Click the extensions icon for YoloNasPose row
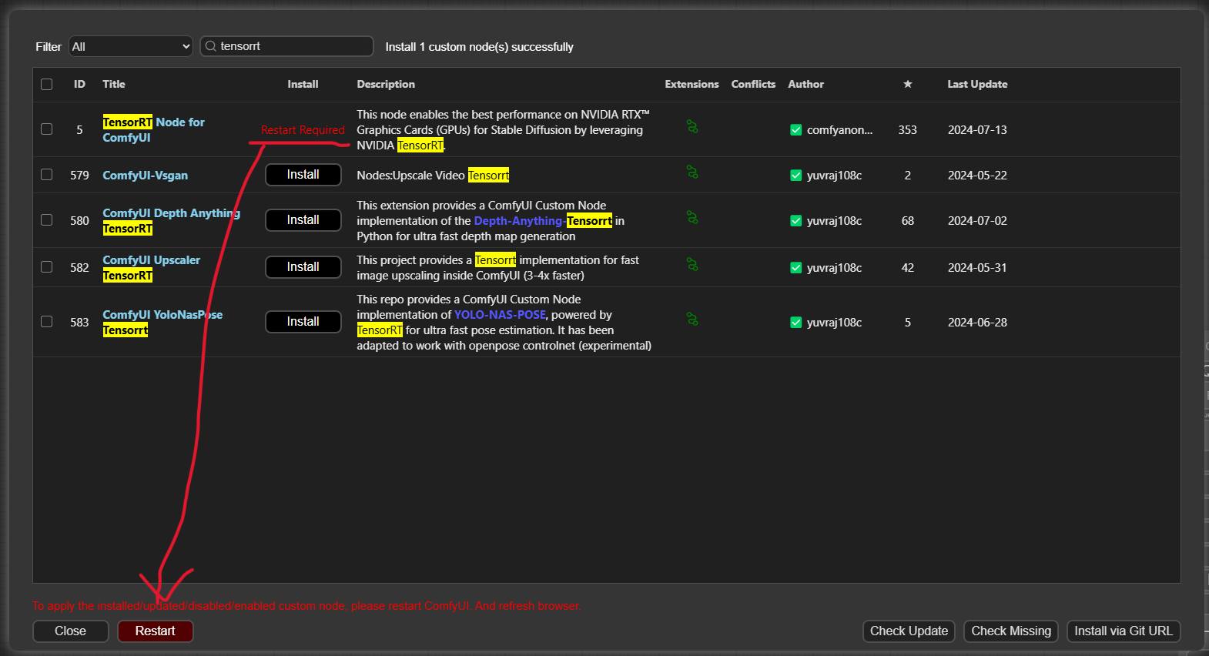The height and width of the screenshot is (656, 1209). 692,320
